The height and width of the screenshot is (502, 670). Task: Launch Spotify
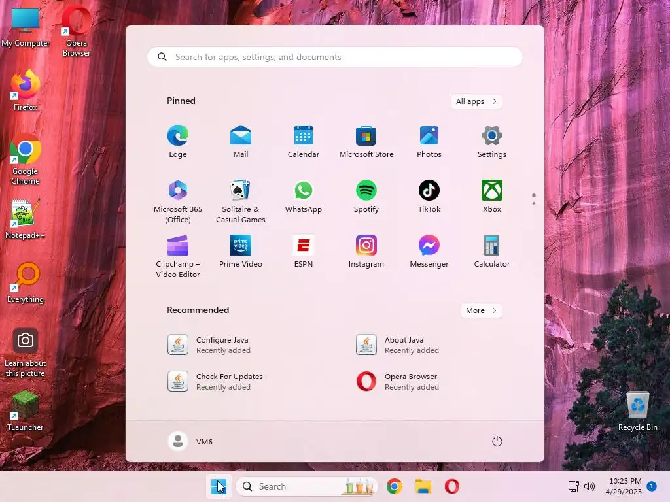[366, 197]
